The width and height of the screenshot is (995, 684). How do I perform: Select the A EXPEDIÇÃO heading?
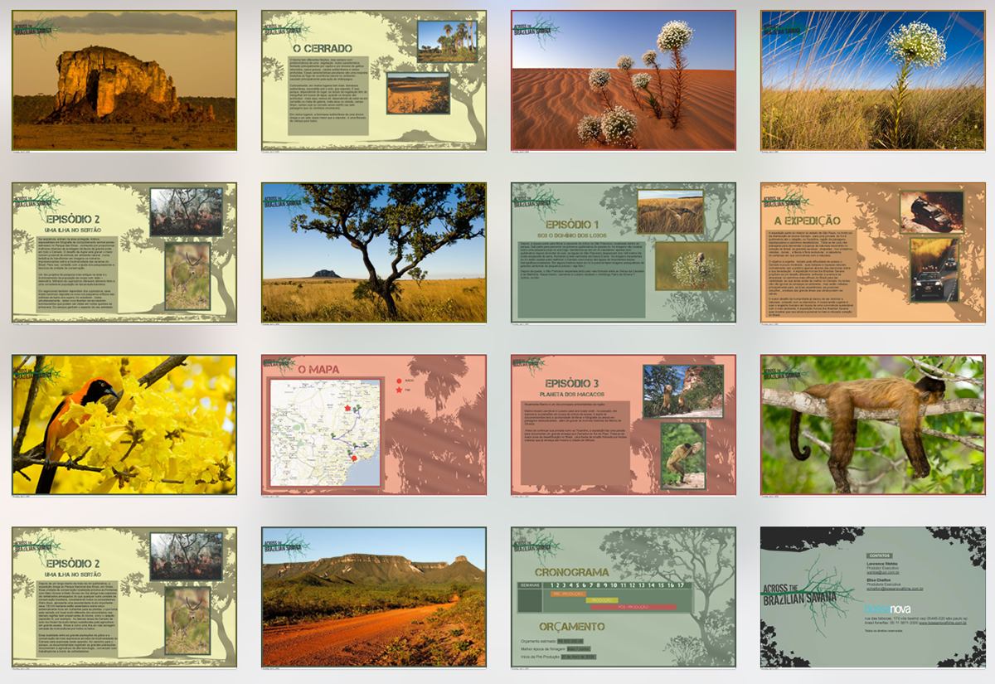coord(807,221)
